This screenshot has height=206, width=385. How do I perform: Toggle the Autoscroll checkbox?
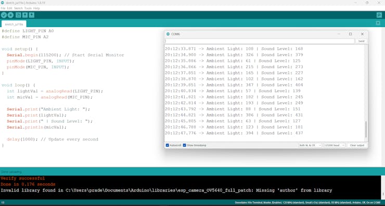(168, 145)
